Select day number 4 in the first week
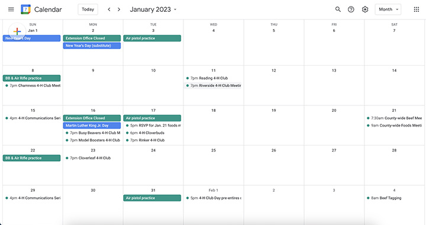The height and width of the screenshot is (225, 426). [214, 30]
